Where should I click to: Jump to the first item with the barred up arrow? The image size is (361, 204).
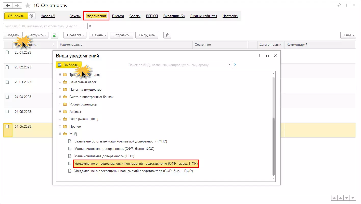click(334, 198)
